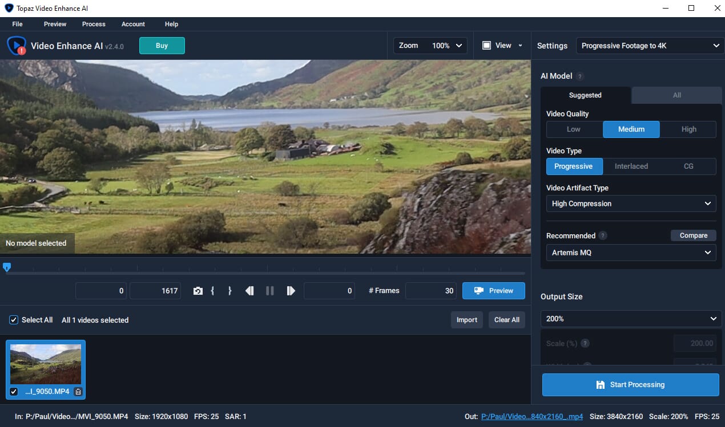Click the blue timeline playhead marker

7,267
